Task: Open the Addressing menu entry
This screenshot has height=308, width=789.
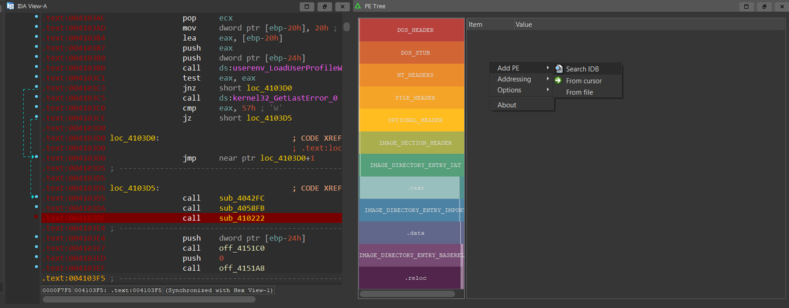Action: (522, 79)
